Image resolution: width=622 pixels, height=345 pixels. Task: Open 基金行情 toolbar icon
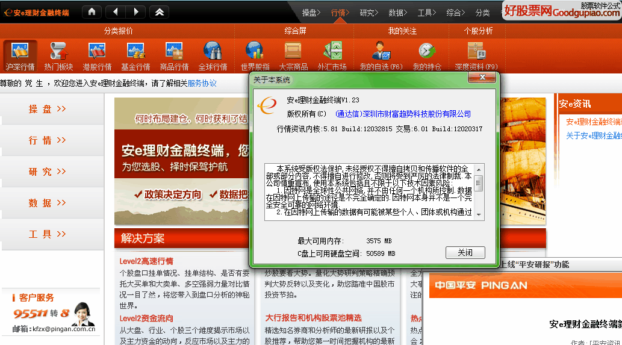[135, 56]
